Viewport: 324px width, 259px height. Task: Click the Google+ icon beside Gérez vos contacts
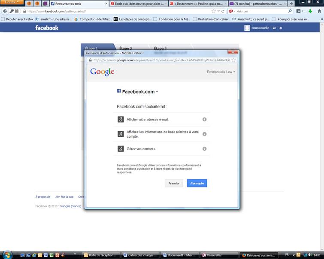(121, 149)
